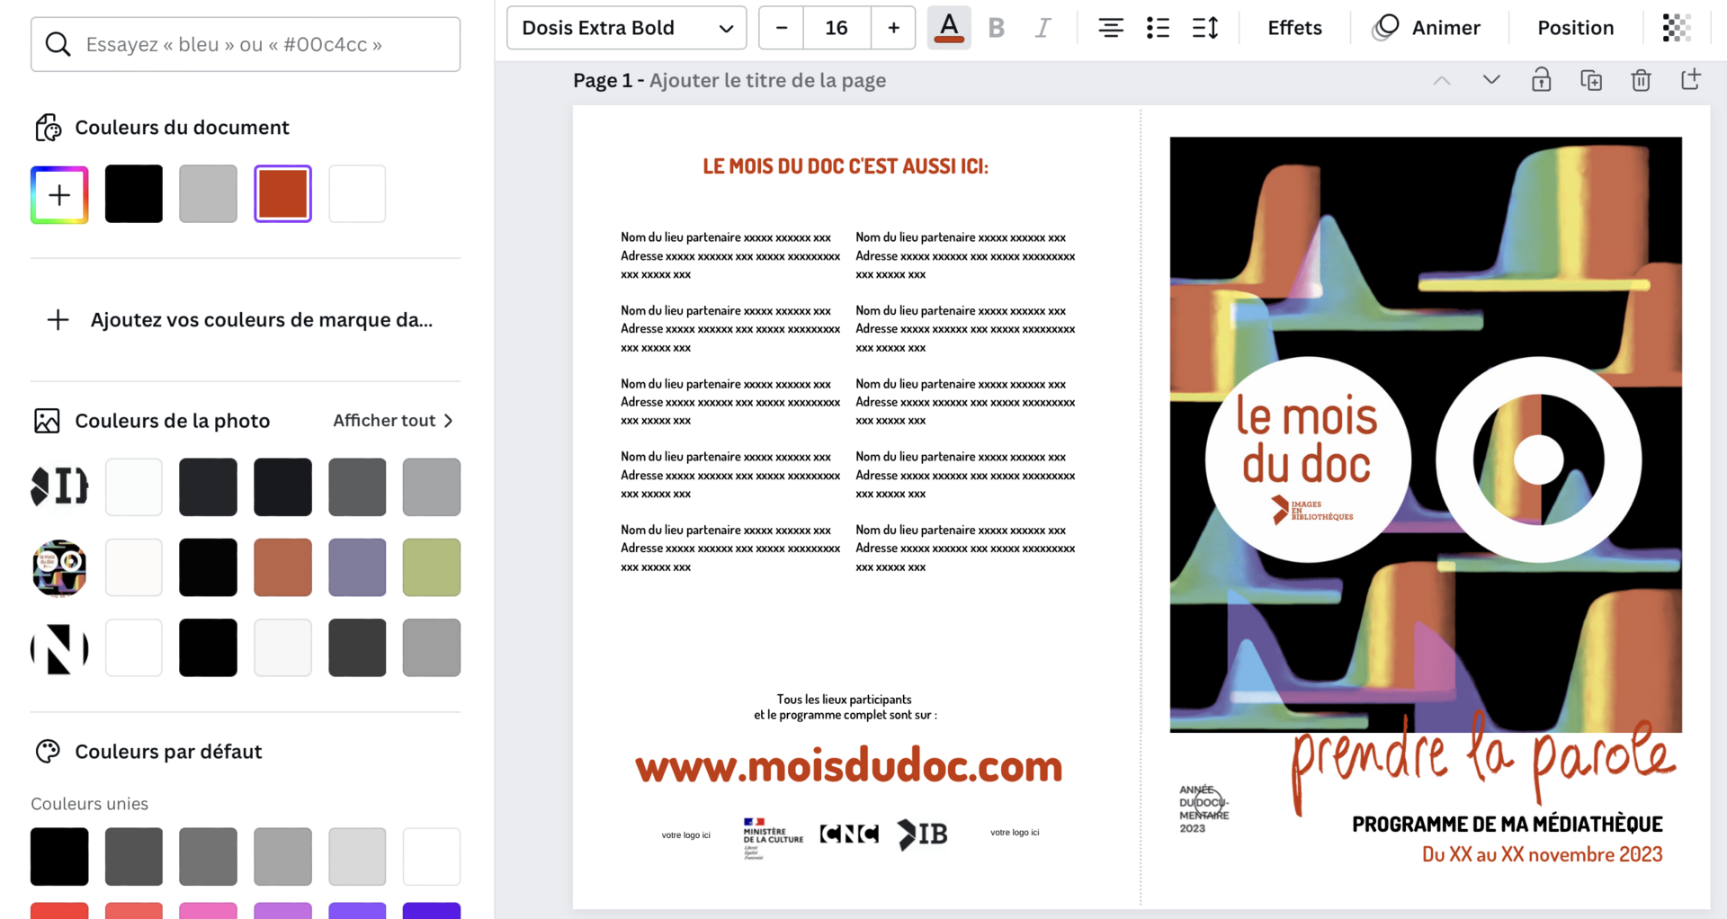This screenshot has height=919, width=1727.
Task: Increase font size with plus button
Action: pyautogui.click(x=893, y=28)
